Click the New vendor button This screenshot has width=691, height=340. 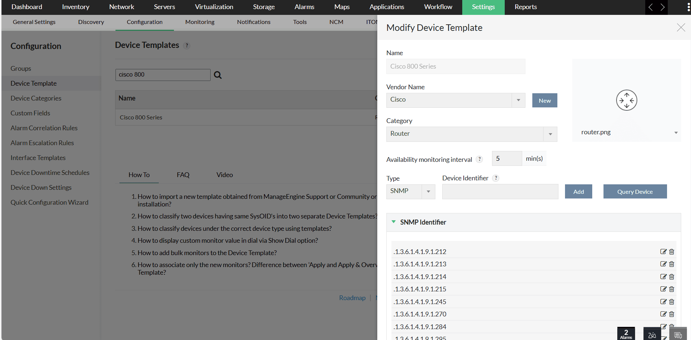(545, 101)
